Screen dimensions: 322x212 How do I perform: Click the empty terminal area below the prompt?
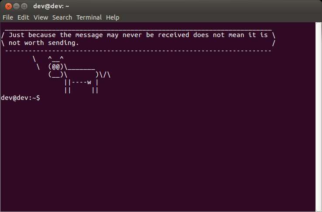[158, 156]
